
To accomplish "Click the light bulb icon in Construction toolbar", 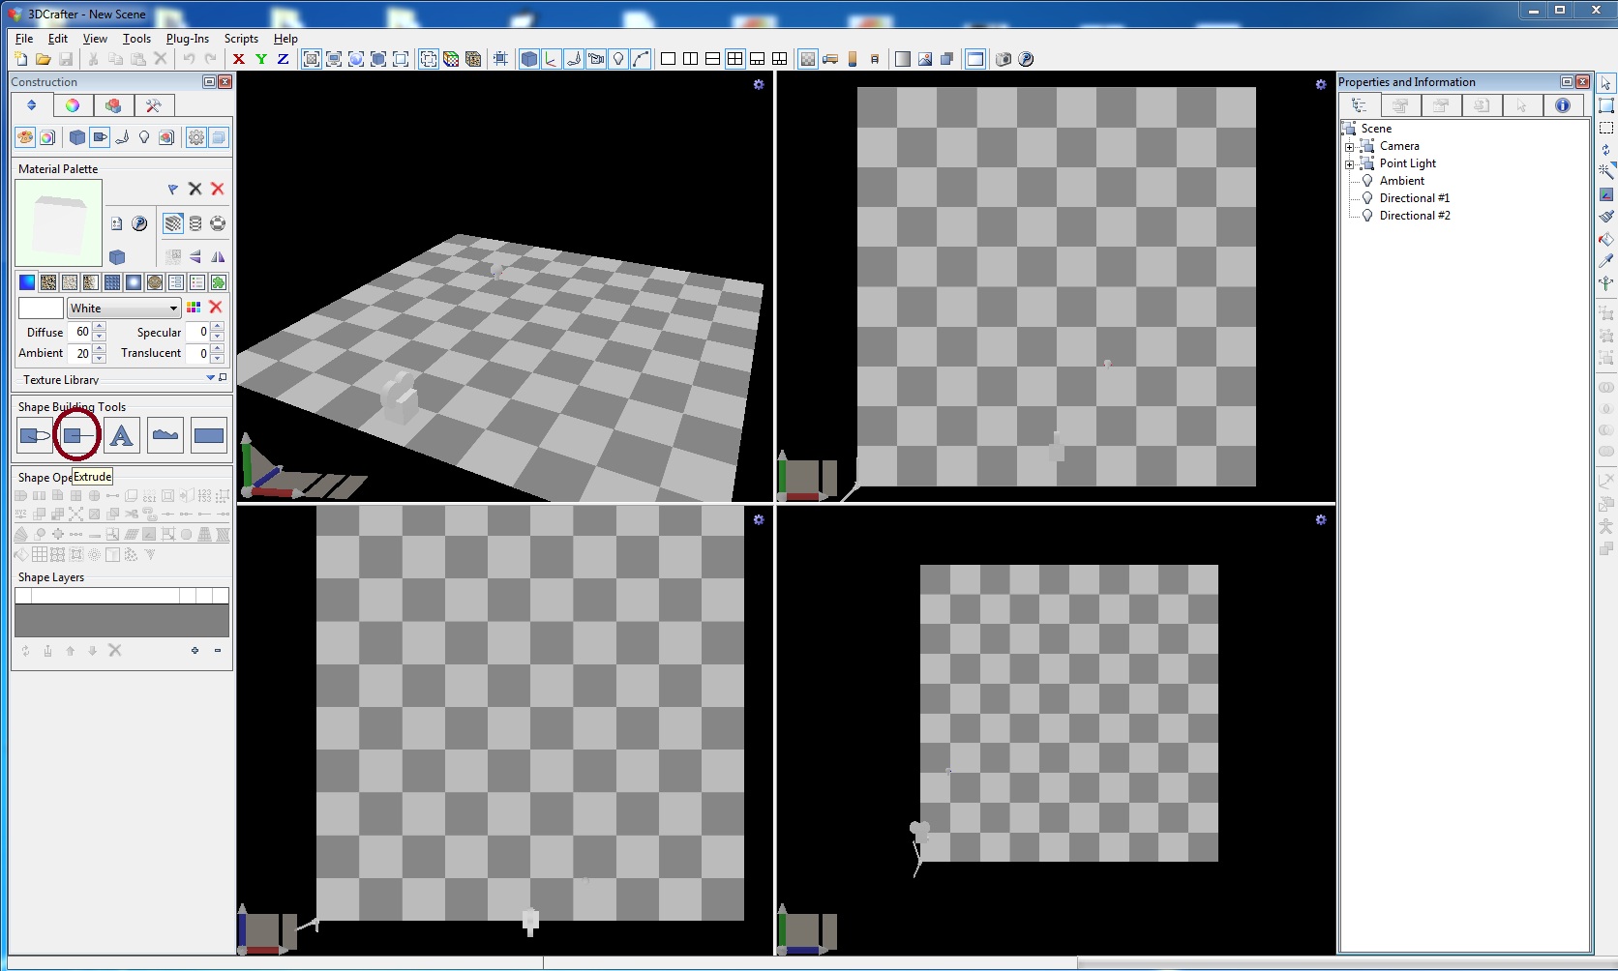I will coord(144,137).
